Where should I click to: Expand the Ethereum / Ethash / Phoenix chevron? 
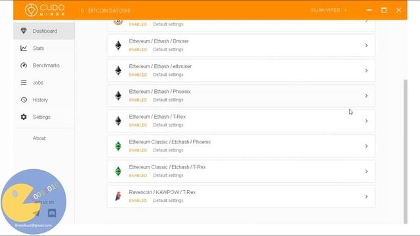point(366,96)
